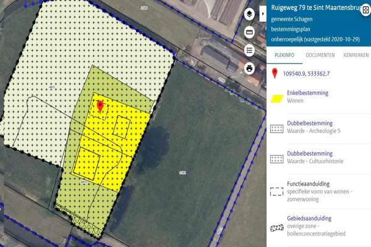371x247 pixels.
Task: Click the Archeologie 5 dotted legend symbol
Action: pyautogui.click(x=277, y=129)
